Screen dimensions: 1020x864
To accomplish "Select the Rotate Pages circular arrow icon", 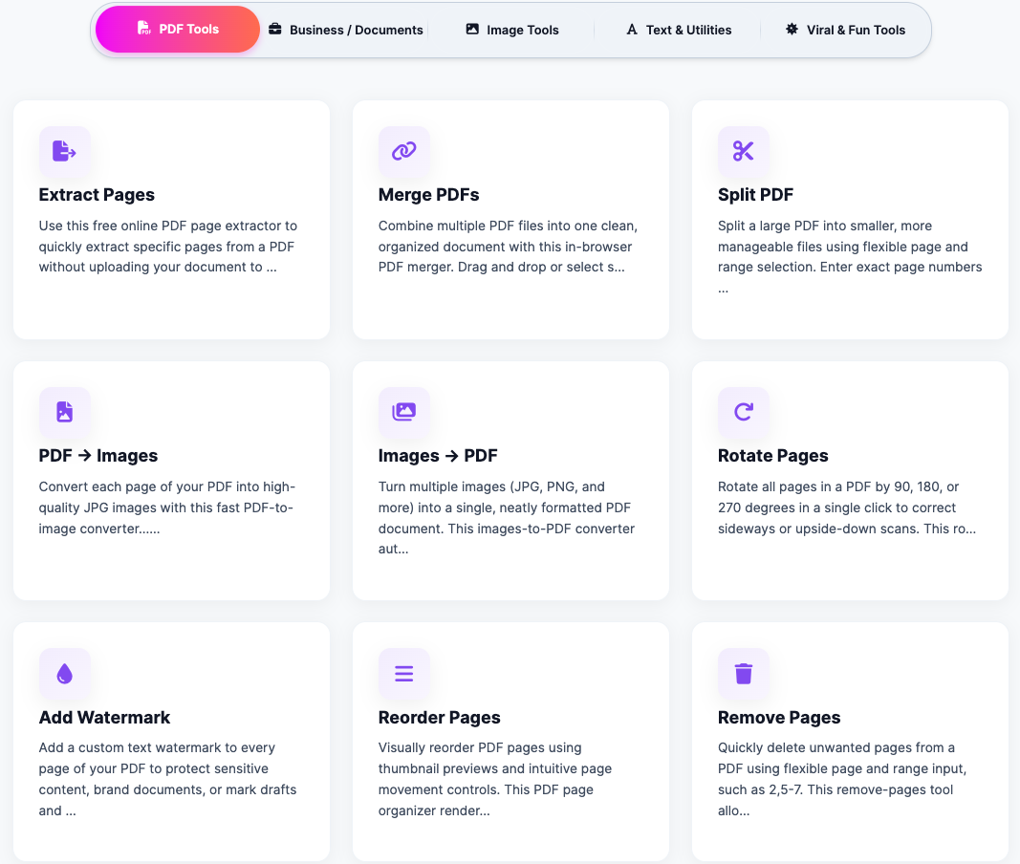I will pyautogui.click(x=744, y=412).
